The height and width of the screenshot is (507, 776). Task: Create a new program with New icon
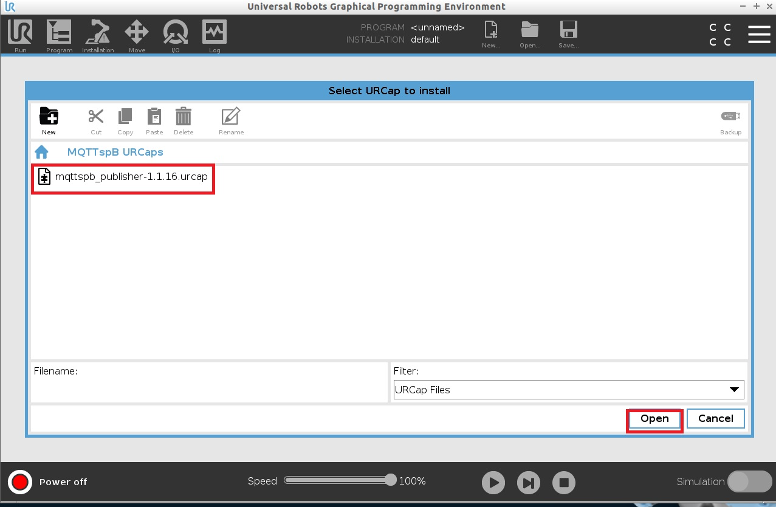(x=491, y=34)
